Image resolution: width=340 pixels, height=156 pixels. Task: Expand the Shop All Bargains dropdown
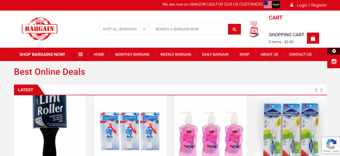pos(125,29)
